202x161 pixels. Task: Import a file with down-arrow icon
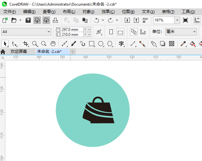127,20
